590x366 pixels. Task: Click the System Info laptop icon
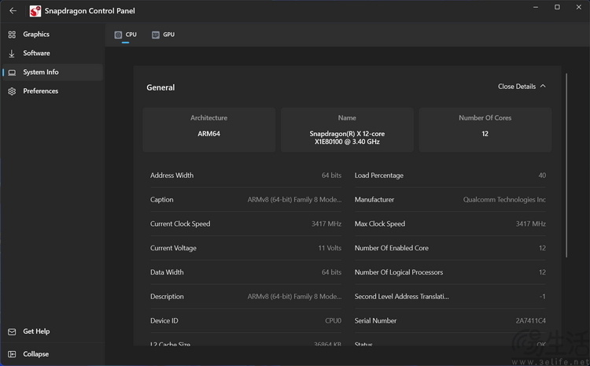pos(12,72)
